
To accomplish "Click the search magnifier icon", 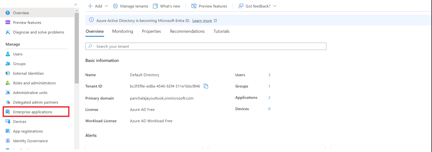I will point(90,46).
